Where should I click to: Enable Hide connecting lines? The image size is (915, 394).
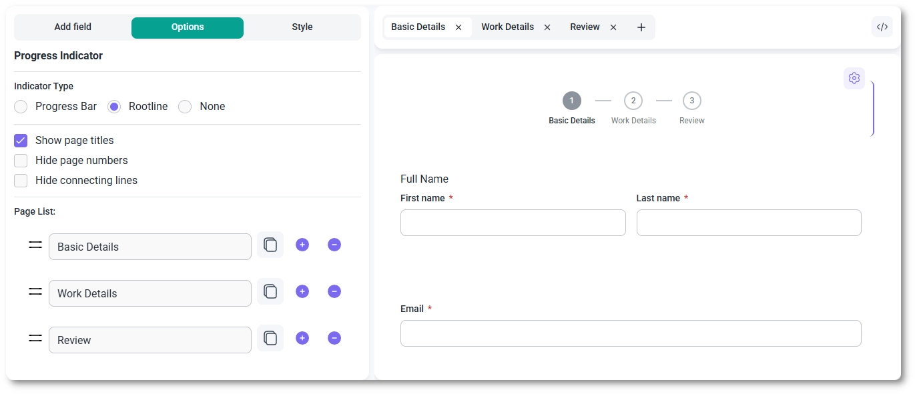click(21, 181)
